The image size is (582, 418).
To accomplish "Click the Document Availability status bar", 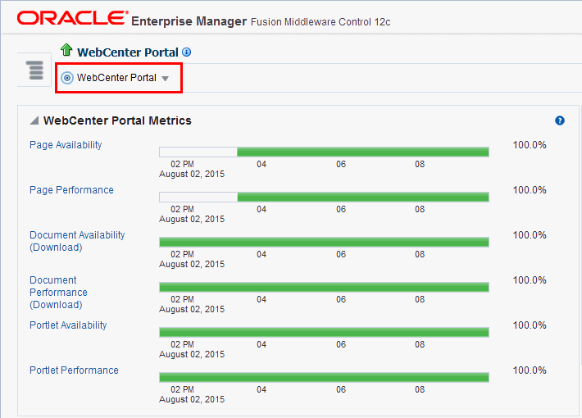I will point(324,242).
